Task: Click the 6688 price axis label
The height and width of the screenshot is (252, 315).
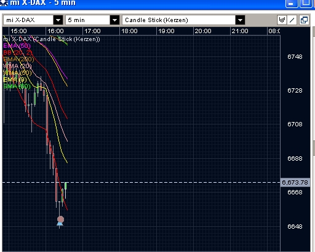Action: pos(295,158)
